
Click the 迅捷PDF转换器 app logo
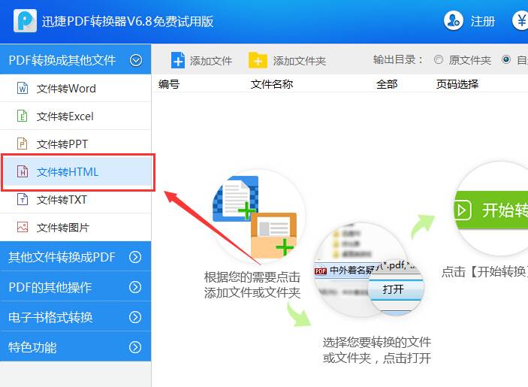tap(25, 21)
